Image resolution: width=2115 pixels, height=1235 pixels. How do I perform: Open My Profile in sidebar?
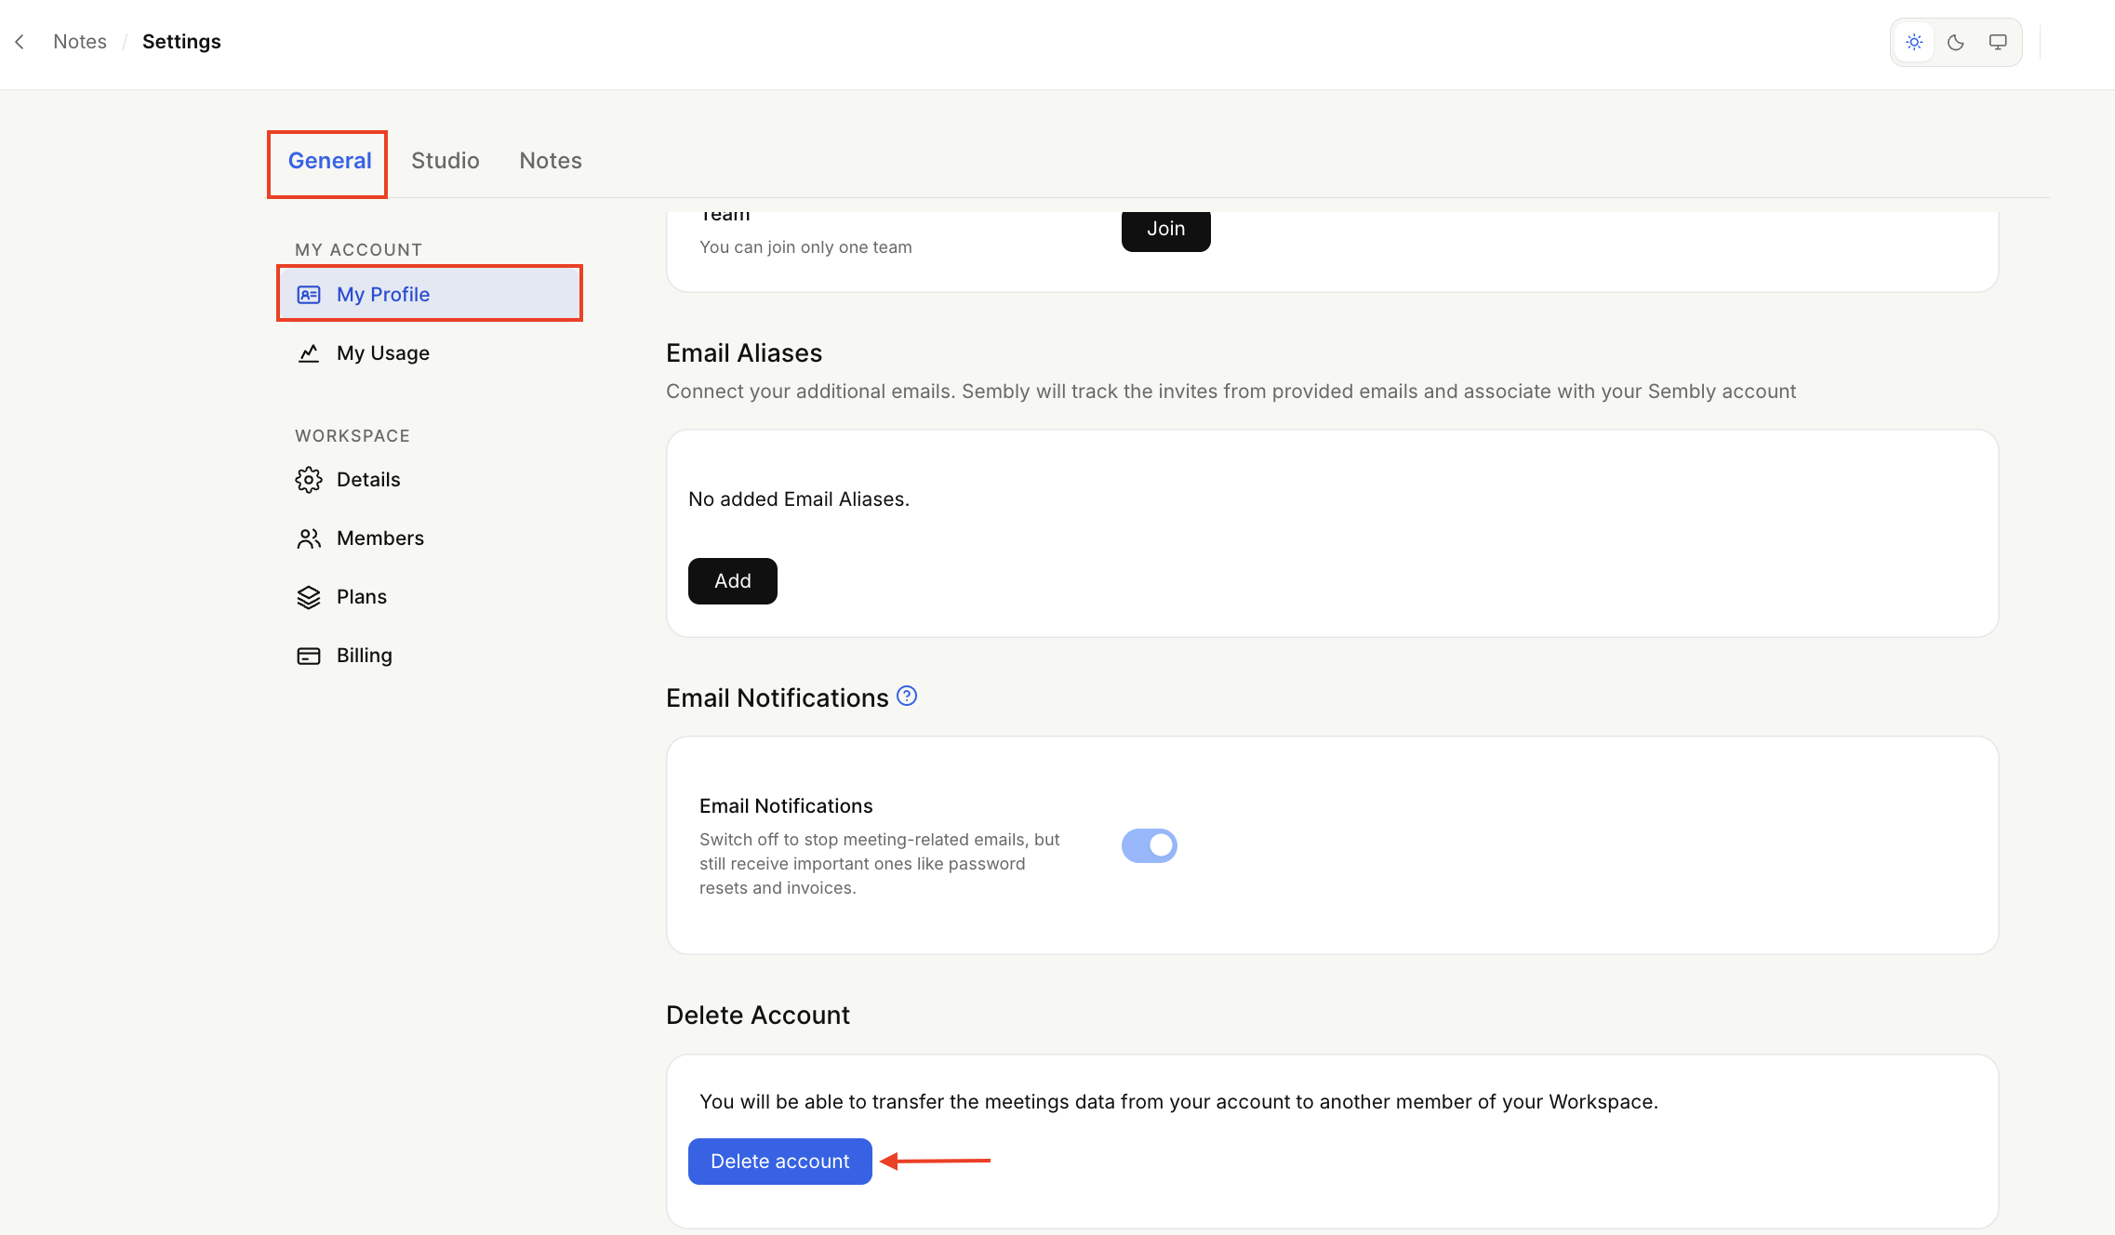pyautogui.click(x=430, y=294)
